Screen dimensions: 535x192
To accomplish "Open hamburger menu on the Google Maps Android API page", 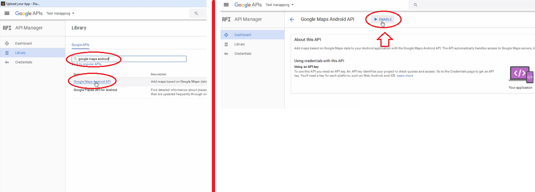I will [x=226, y=4].
